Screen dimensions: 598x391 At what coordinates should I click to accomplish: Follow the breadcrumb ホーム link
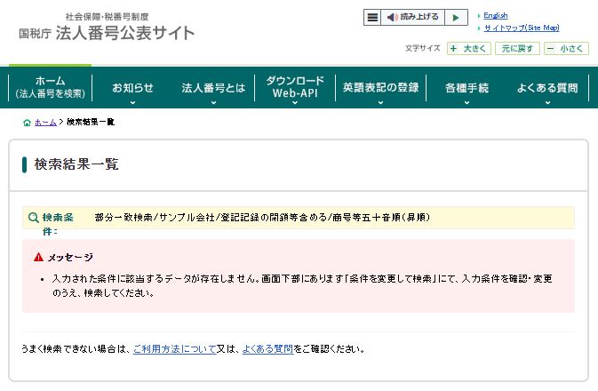pos(45,123)
